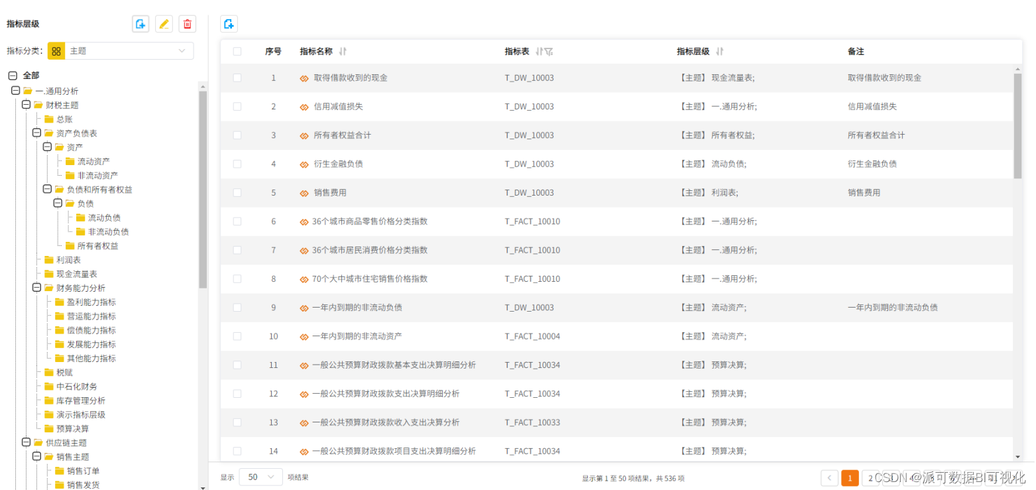Check the box for row 13 收入支出决算分析
The width and height of the screenshot is (1036, 490).
coord(237,422)
